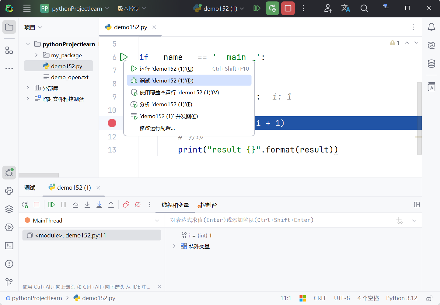Open the Git version control tool window icon
Viewport: 440px width, 305px height.
[9, 282]
